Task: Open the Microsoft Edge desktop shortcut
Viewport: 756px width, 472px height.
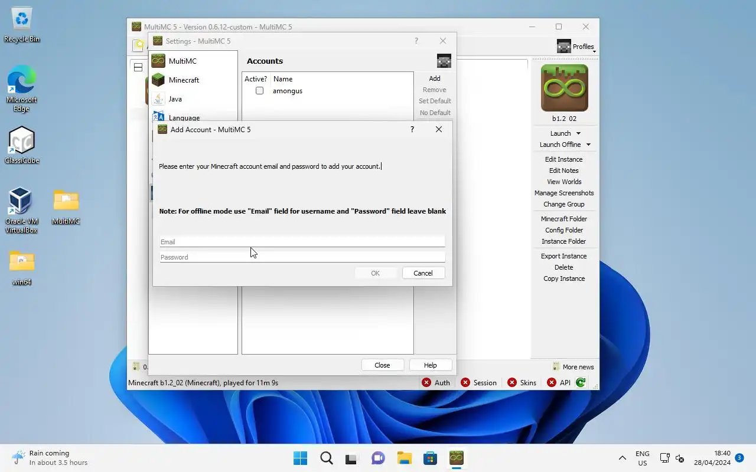Action: pyautogui.click(x=22, y=88)
